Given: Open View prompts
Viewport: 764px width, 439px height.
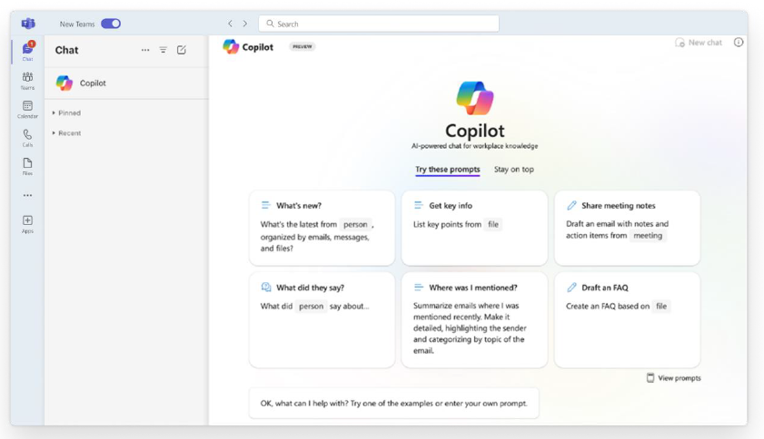Looking at the screenshot, I should 673,378.
